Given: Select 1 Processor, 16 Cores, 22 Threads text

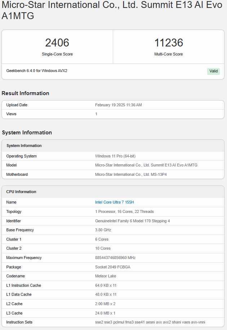Looking at the screenshot, I should [124, 211].
